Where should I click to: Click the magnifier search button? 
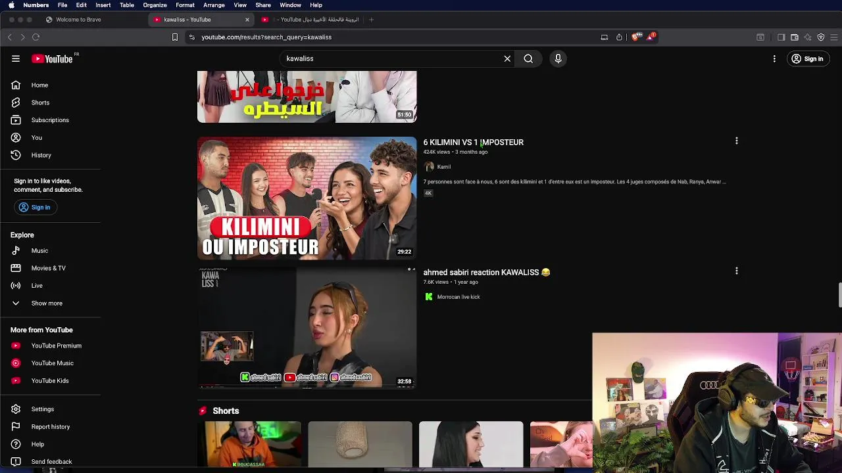pos(528,58)
